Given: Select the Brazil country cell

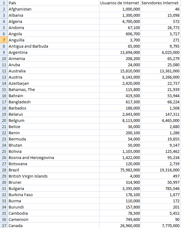Looking at the screenshot, I should coord(53,170).
